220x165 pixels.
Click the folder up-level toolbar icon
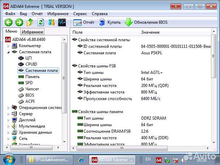30,22
